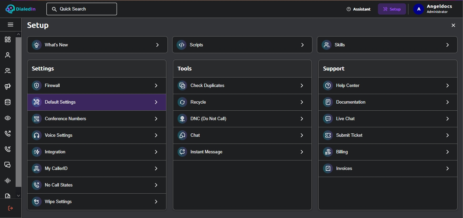Click the Quick Search field

pyautogui.click(x=82, y=9)
